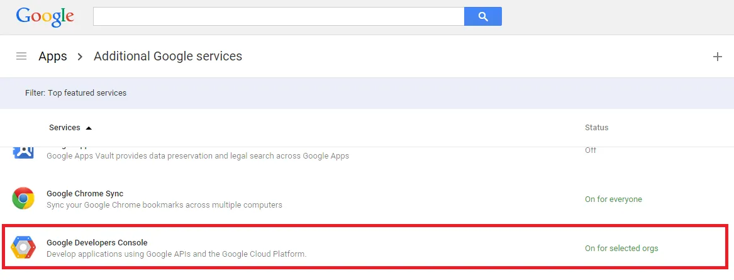Click the Google logo
Screen dimensions: 734x280
(45, 17)
